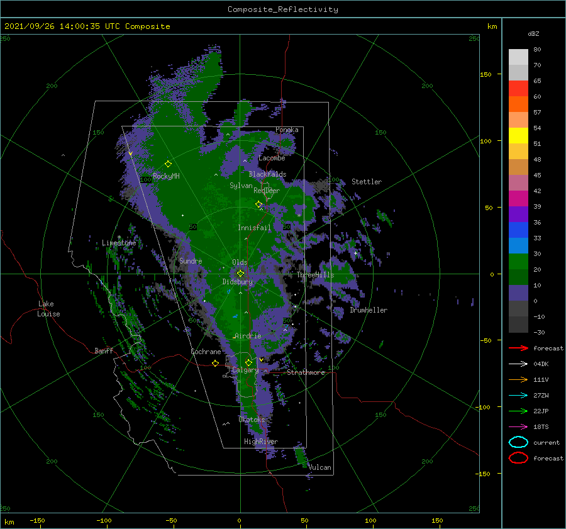Click the red forecast arrow in legend
This screenshot has width=566, height=529.
coord(518,348)
